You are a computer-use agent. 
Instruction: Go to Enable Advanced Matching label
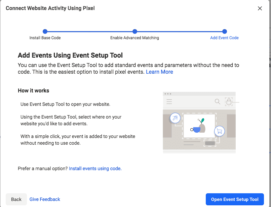tap(134, 38)
